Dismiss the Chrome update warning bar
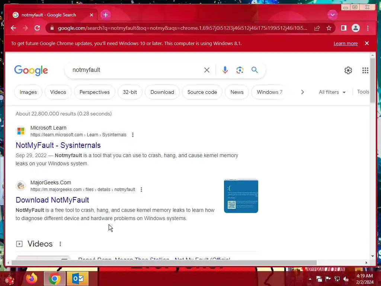Viewport: 381px width, 286px height. tap(367, 43)
